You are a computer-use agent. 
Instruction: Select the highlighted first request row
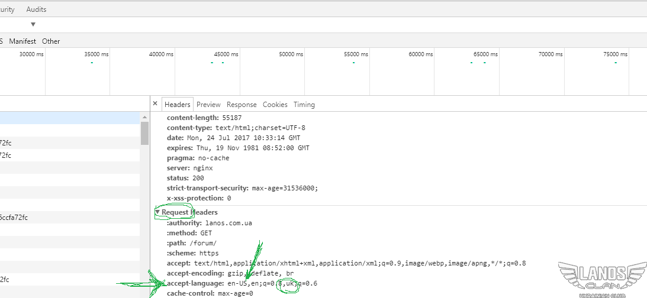tap(70, 118)
